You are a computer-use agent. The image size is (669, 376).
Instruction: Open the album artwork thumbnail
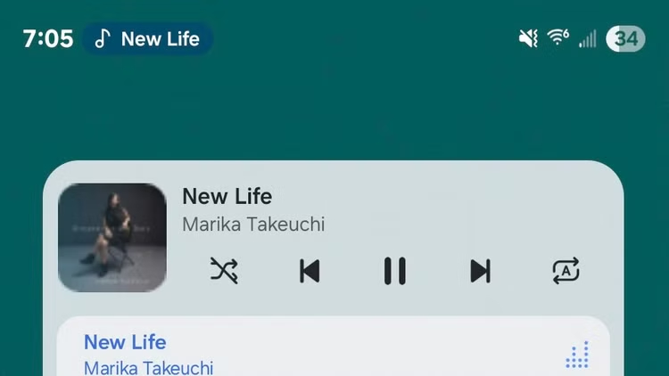pos(112,238)
